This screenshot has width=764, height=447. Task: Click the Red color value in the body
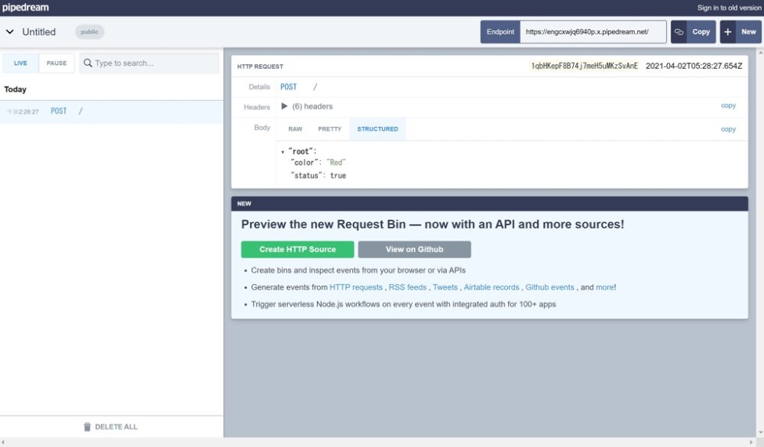(336, 162)
